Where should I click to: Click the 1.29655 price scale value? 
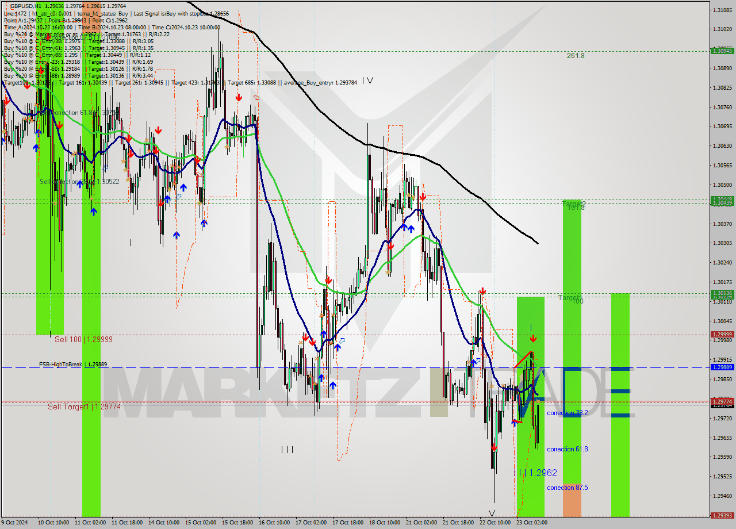tap(722, 438)
